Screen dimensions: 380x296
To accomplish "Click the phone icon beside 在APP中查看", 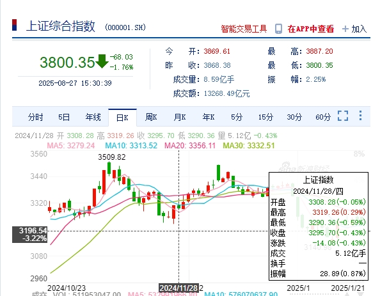I will coord(278,29).
